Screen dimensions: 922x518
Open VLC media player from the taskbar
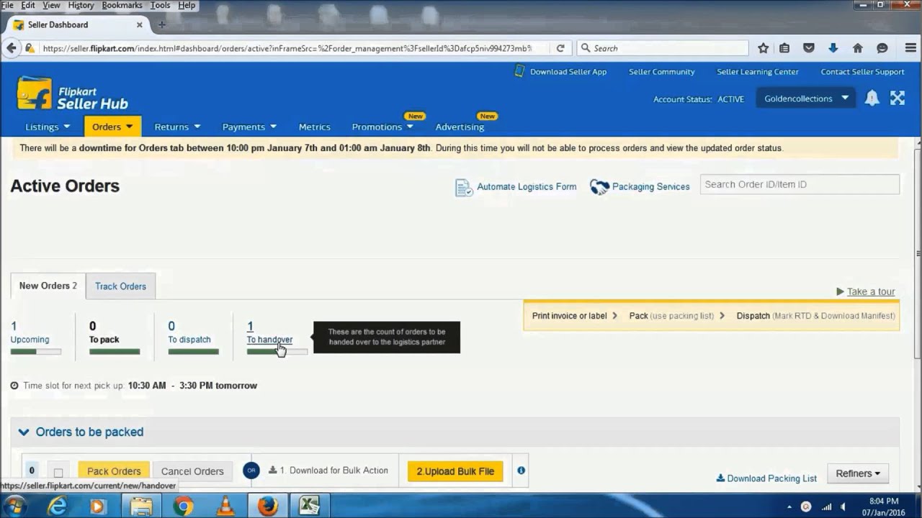[225, 506]
